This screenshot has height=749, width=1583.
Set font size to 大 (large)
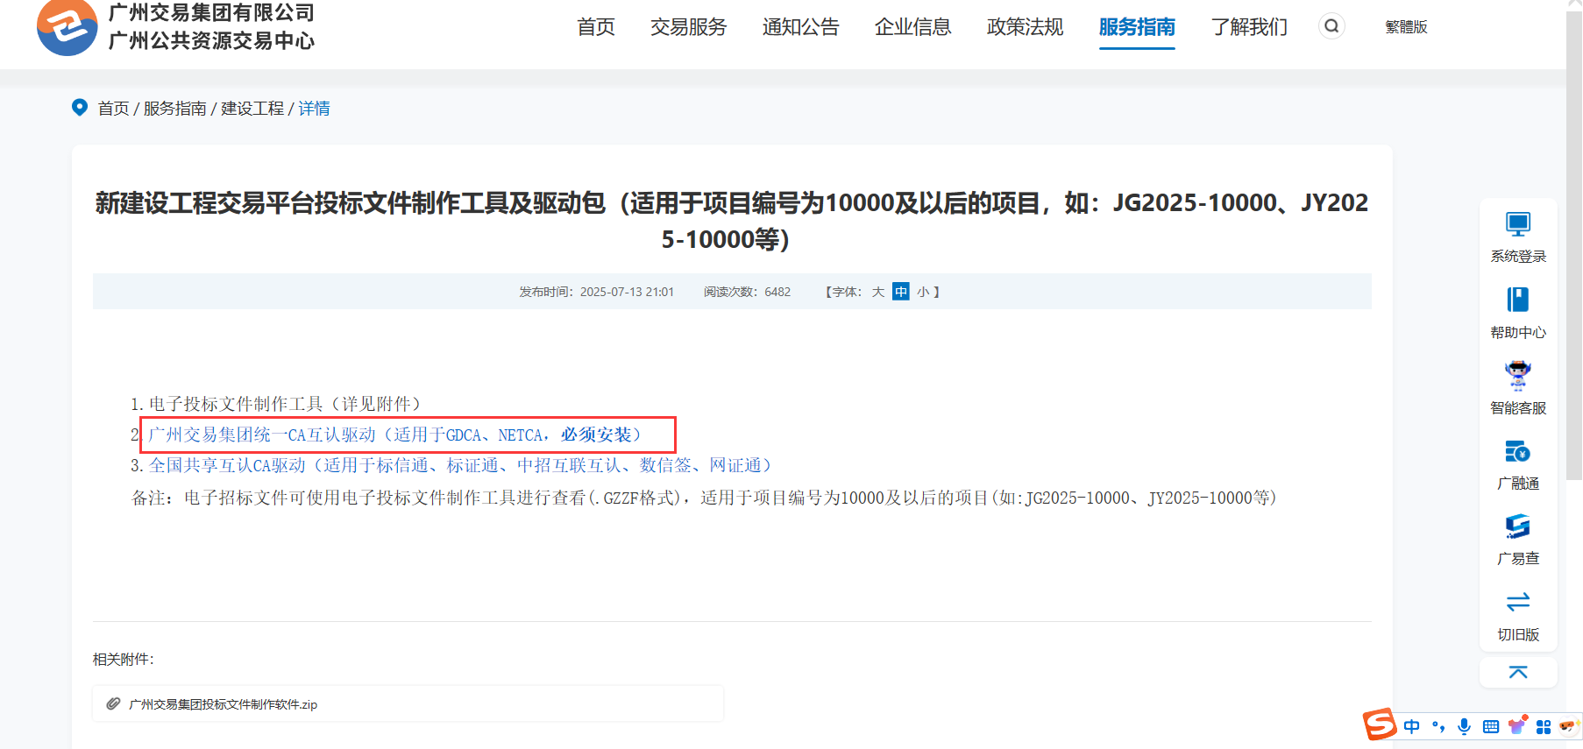point(877,292)
